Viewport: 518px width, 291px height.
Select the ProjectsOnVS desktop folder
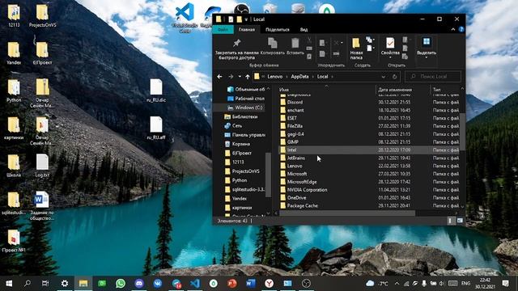(42, 15)
